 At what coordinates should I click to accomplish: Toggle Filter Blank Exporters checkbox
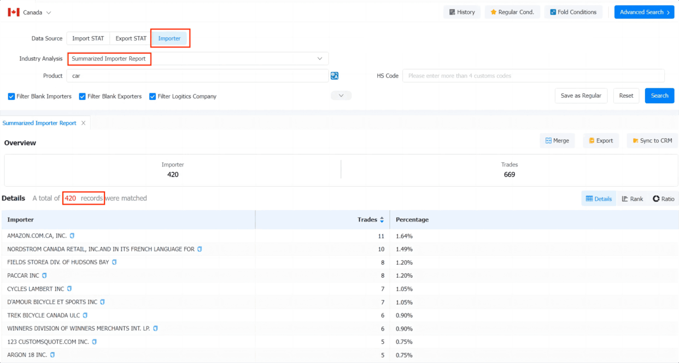pyautogui.click(x=83, y=97)
